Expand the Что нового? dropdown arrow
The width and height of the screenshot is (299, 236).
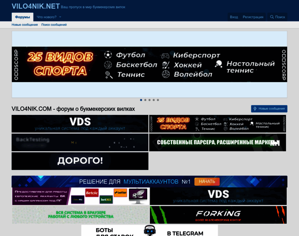coord(60,17)
